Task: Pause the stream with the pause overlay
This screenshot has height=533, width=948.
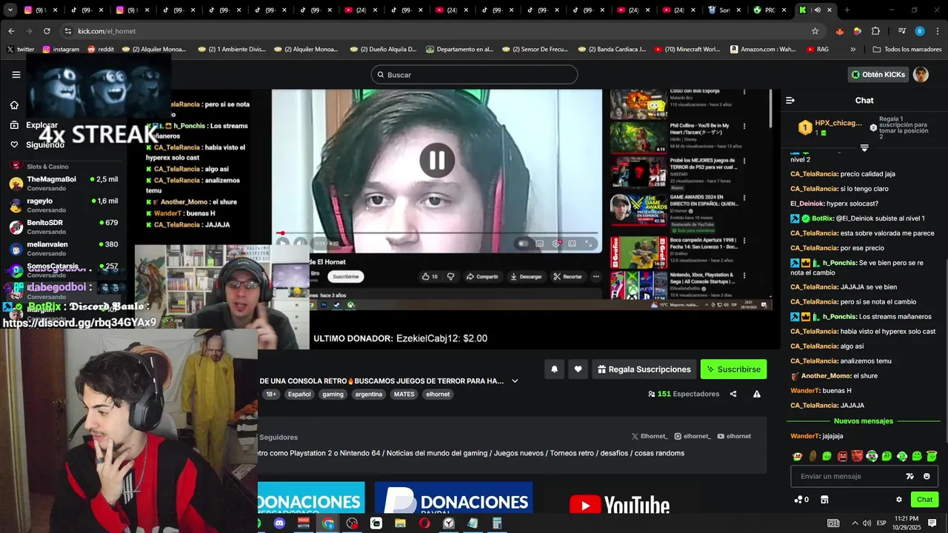Action: 437,160
